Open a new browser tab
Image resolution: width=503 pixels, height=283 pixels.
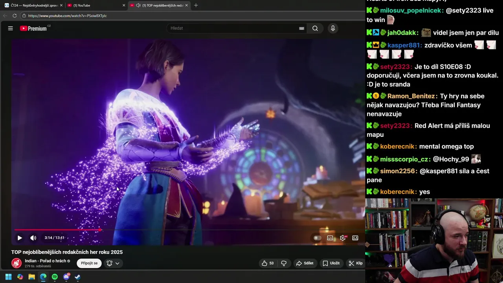click(196, 6)
